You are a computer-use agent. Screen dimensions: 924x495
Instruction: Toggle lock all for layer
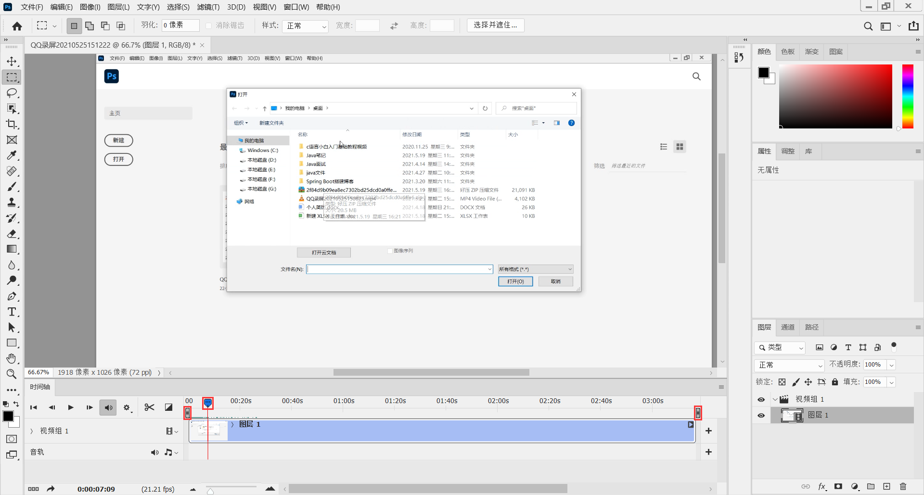[835, 382]
